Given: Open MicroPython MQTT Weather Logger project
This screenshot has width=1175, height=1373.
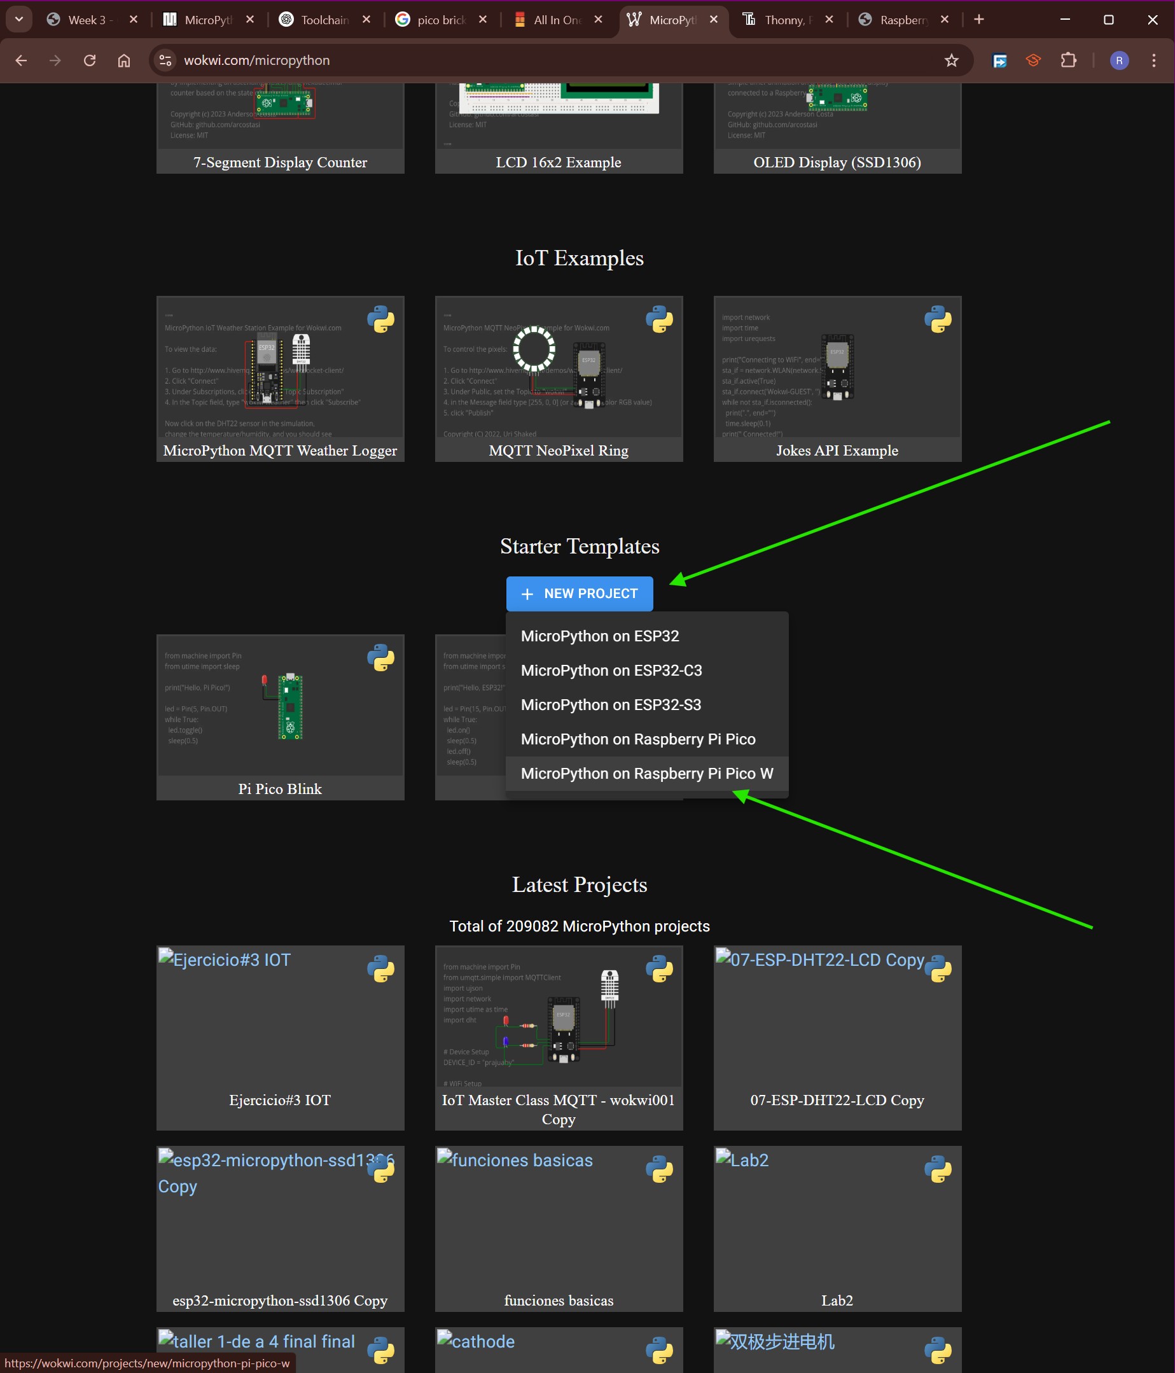Looking at the screenshot, I should [281, 379].
